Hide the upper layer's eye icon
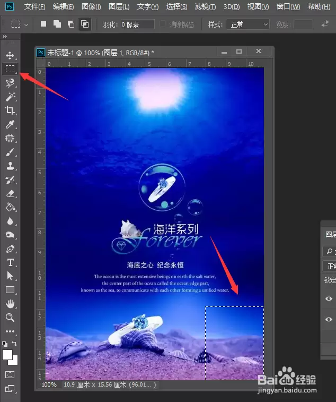 coord(329,298)
